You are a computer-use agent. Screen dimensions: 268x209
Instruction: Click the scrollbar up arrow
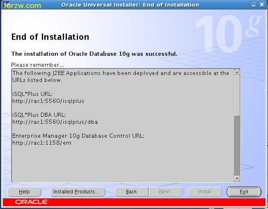pyautogui.click(x=237, y=73)
